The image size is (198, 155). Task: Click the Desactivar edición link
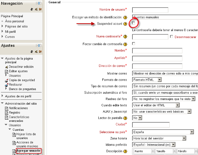click(x=21, y=67)
